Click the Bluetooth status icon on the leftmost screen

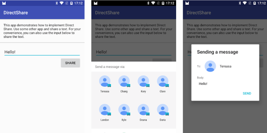pyautogui.click(x=57, y=3)
